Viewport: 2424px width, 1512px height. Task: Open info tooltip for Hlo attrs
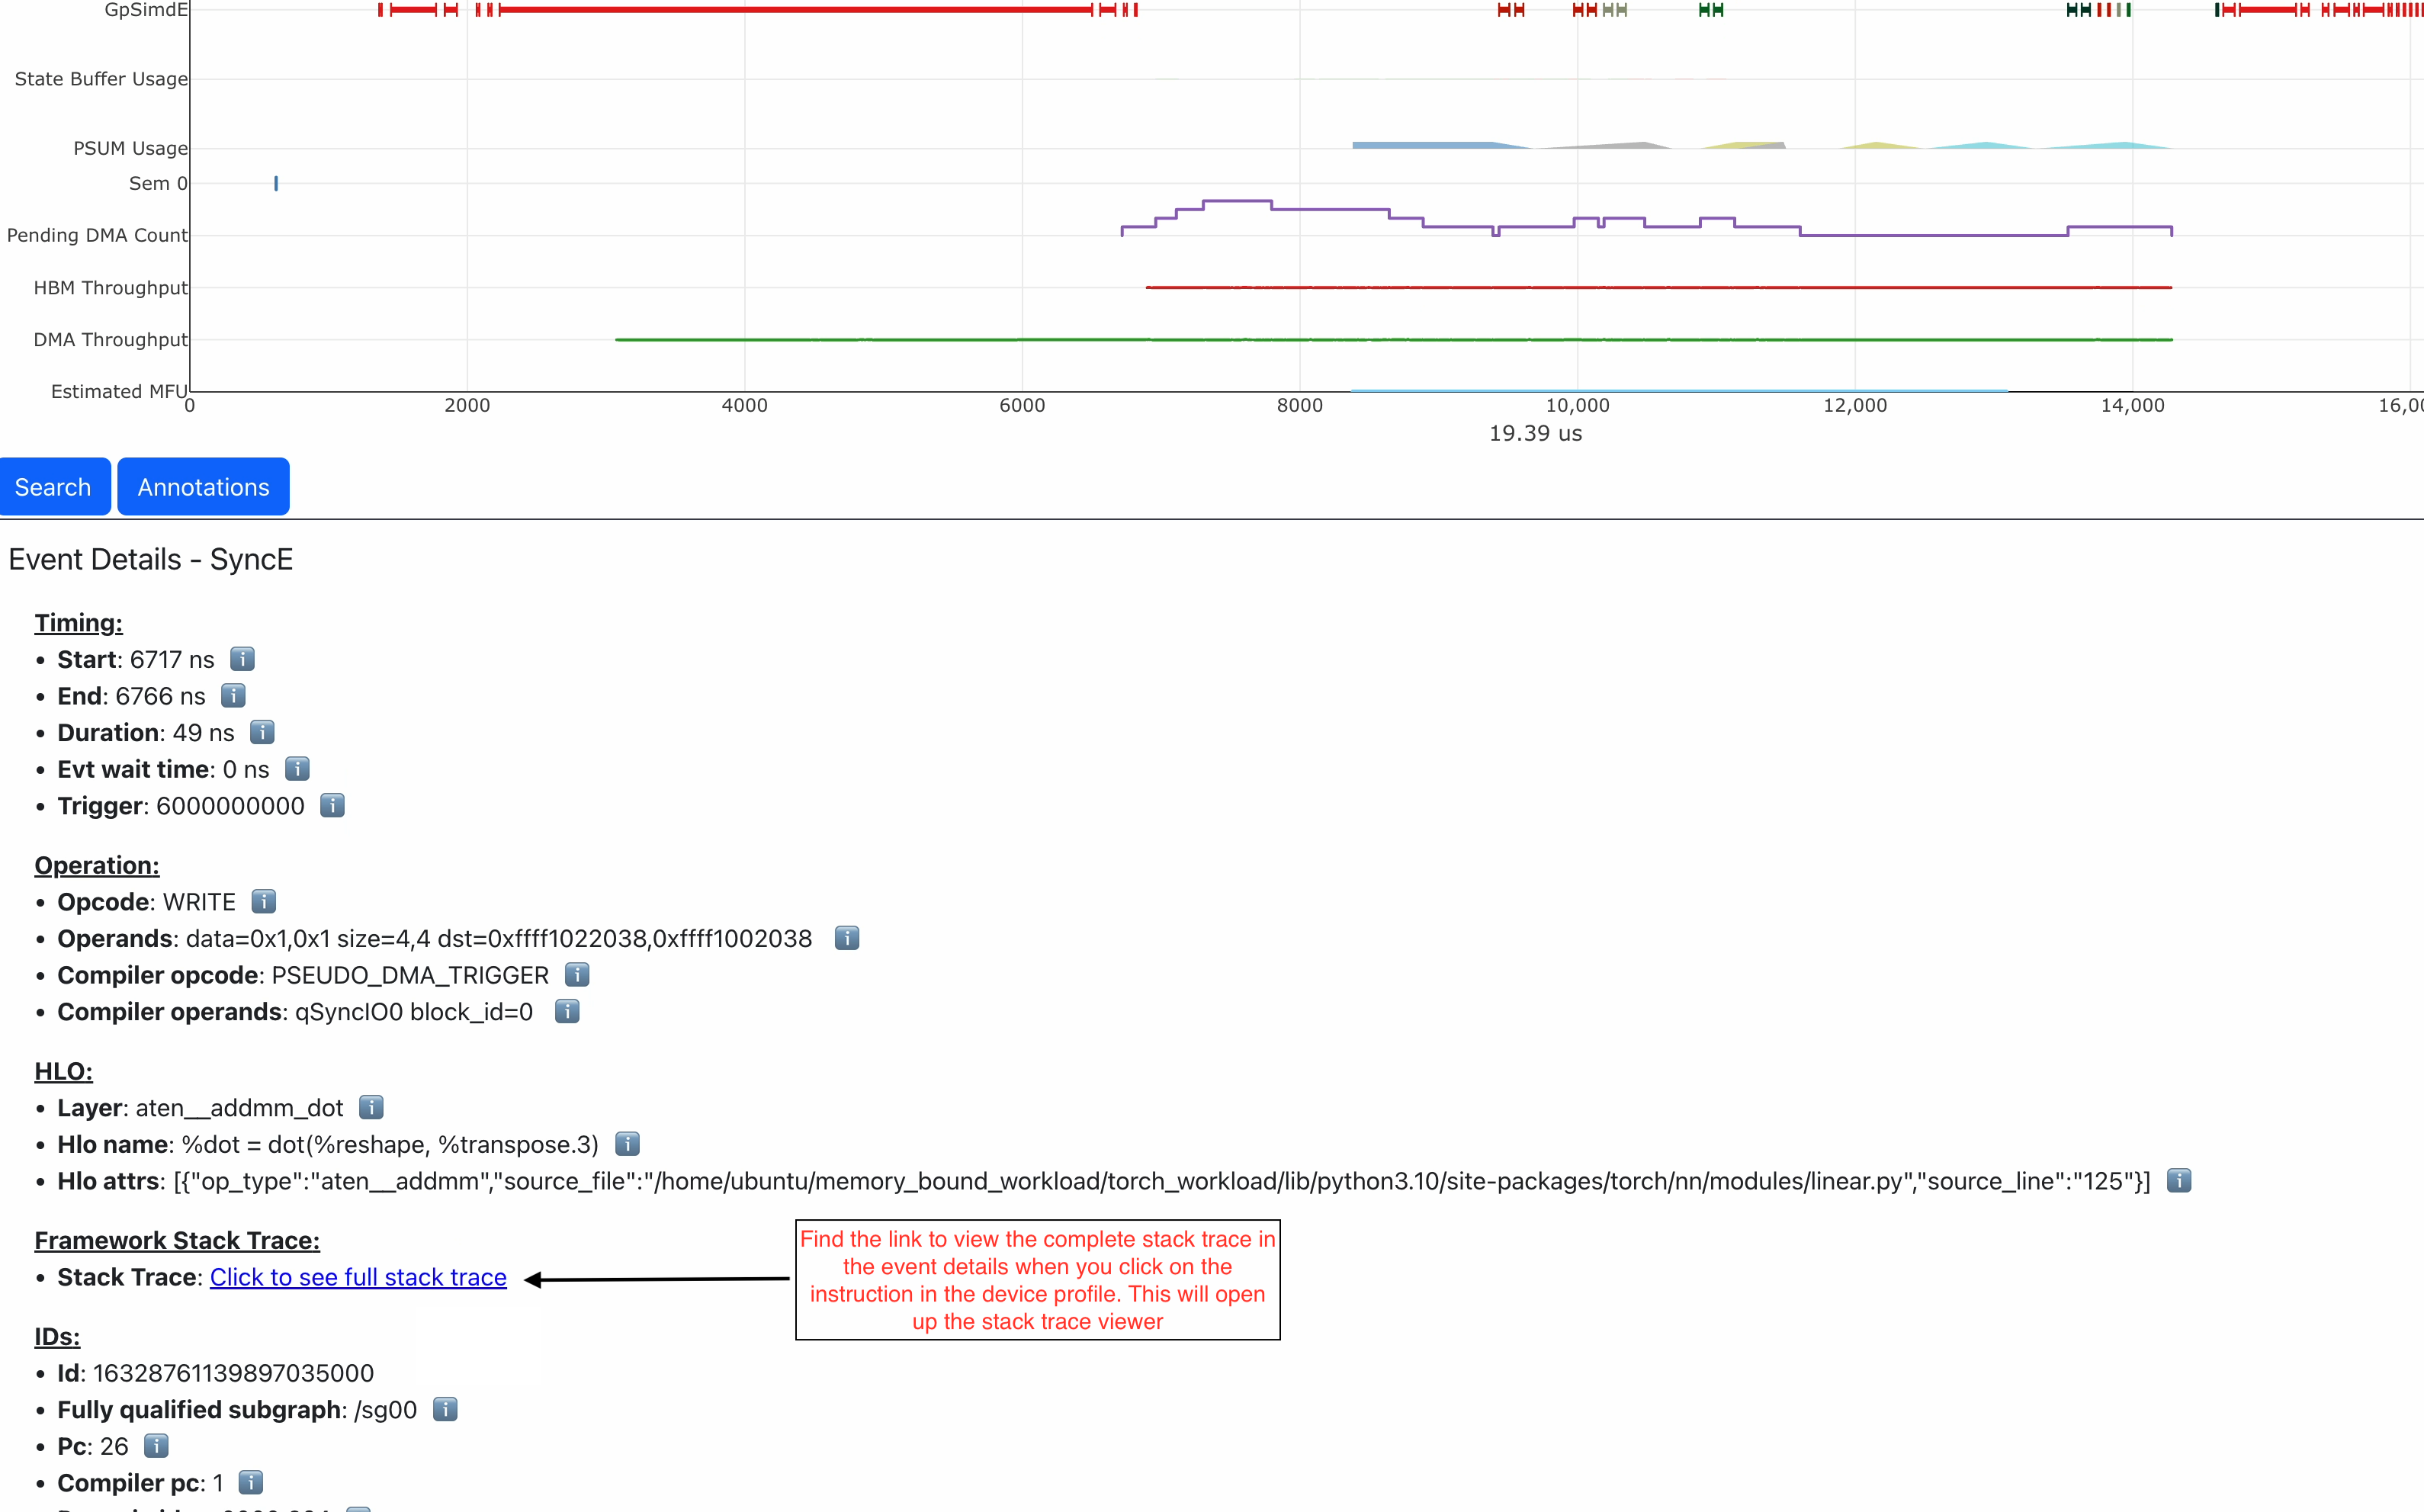2180,1180
